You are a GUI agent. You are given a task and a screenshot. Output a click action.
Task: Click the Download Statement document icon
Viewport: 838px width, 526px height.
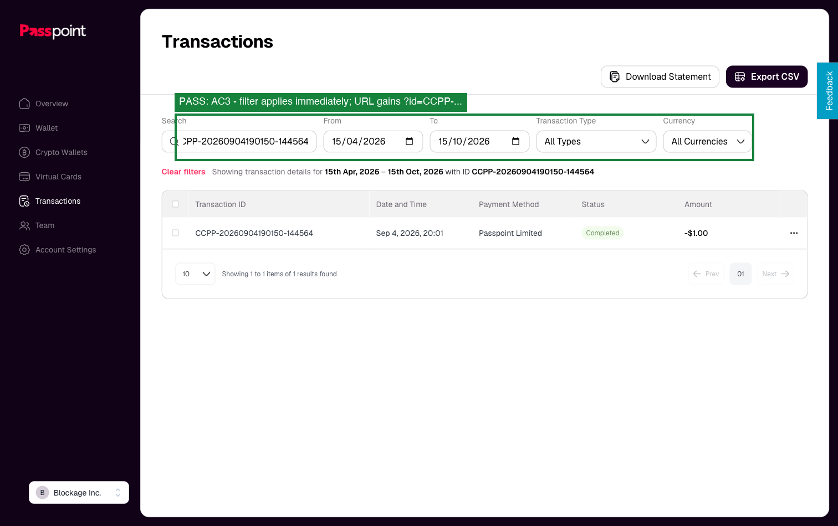point(615,76)
